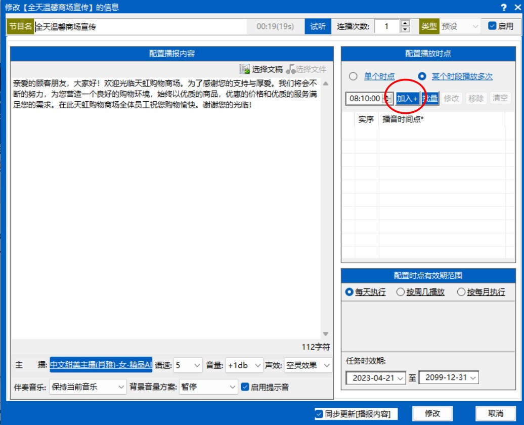The image size is (524, 425).
Task: Toggle the 启用提示音 checkbox
Action: (245, 387)
